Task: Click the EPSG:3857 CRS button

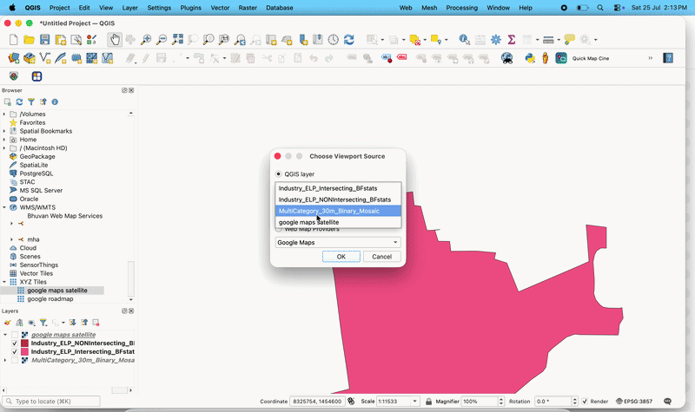Action: [x=634, y=402]
